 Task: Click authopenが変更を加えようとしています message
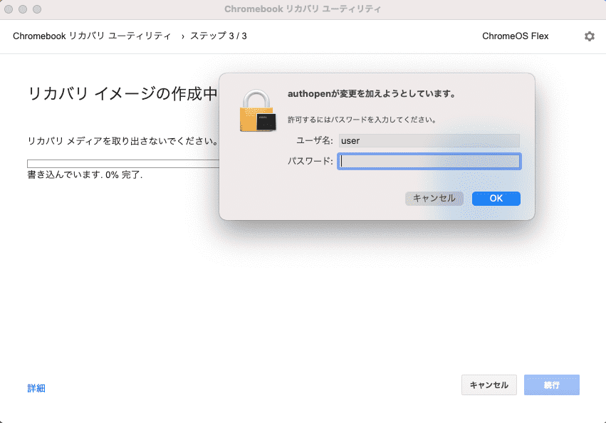coord(372,94)
